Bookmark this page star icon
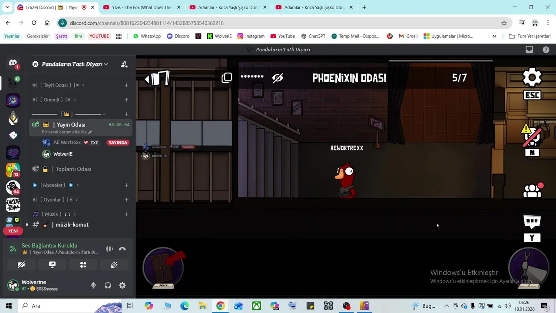This screenshot has height=313, width=556. (x=504, y=23)
